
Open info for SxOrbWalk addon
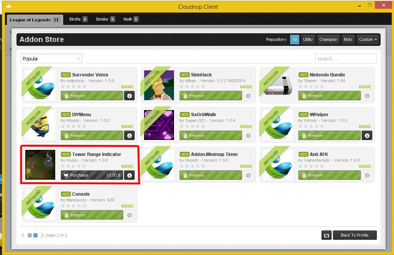(248, 135)
